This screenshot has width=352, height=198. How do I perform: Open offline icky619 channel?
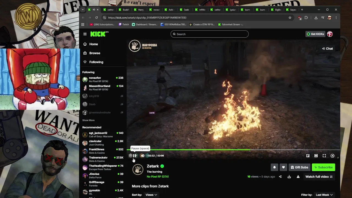[103, 96]
